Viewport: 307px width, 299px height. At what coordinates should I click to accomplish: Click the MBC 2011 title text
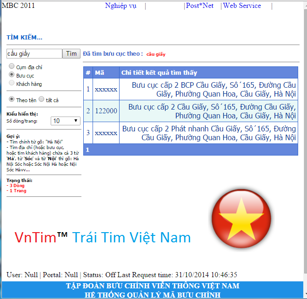[18, 5]
